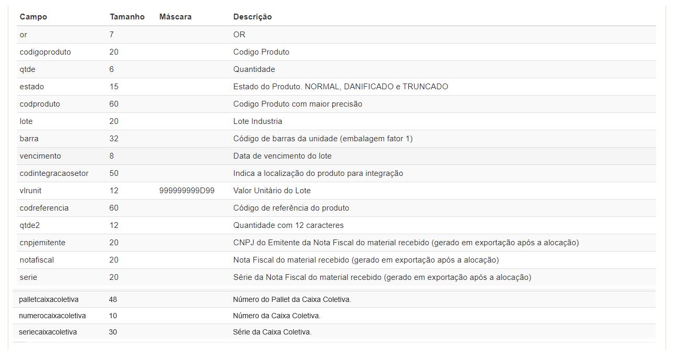Click the Descrição column header
This screenshot has width=676, height=355.
point(252,17)
